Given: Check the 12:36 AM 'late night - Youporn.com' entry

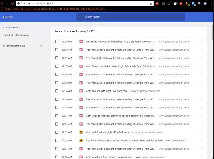Looking at the screenshot, I should [57, 91].
